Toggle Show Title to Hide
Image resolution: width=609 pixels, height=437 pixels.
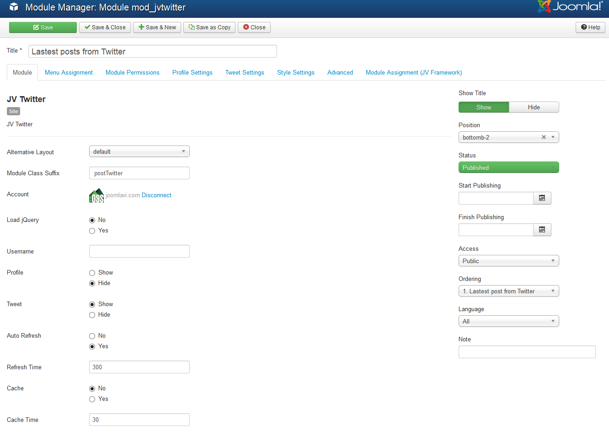pyautogui.click(x=534, y=107)
